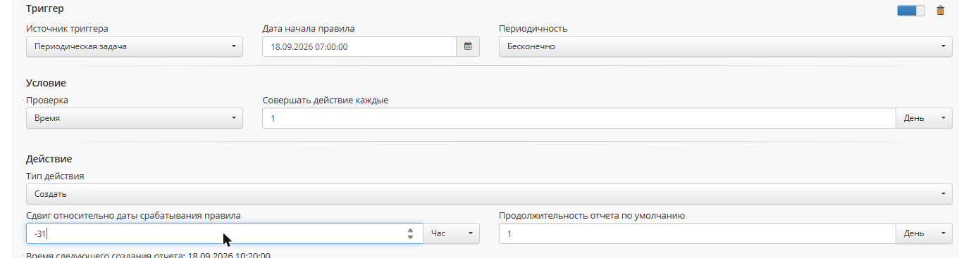Open the Источник триггера dropdown

tap(135, 46)
